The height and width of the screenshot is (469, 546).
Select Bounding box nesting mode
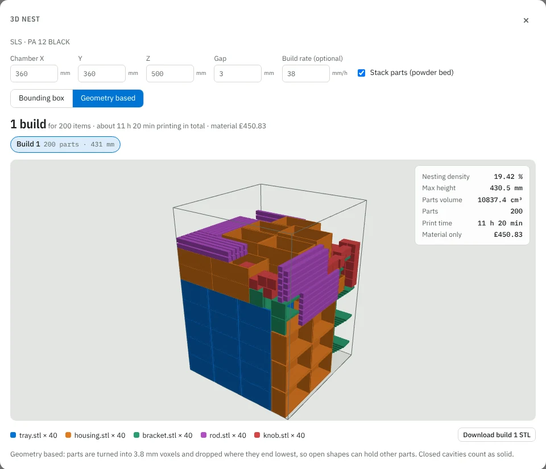pos(42,98)
